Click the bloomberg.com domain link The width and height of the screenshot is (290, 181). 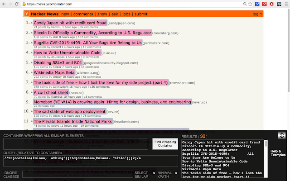(165, 33)
